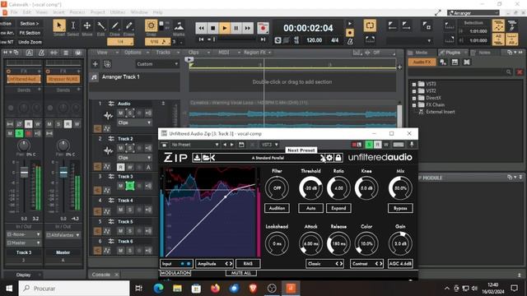The height and width of the screenshot is (296, 527).
Task: Mute Track 6 with M button
Action: [121, 250]
